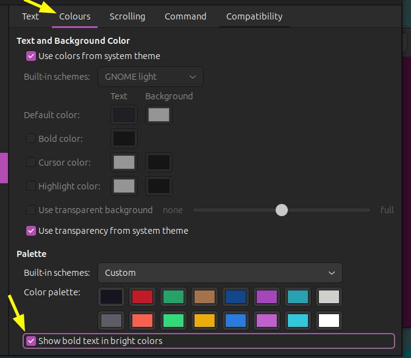The image size is (411, 358).
Task: Click the transparency slider handle
Action: coord(281,210)
